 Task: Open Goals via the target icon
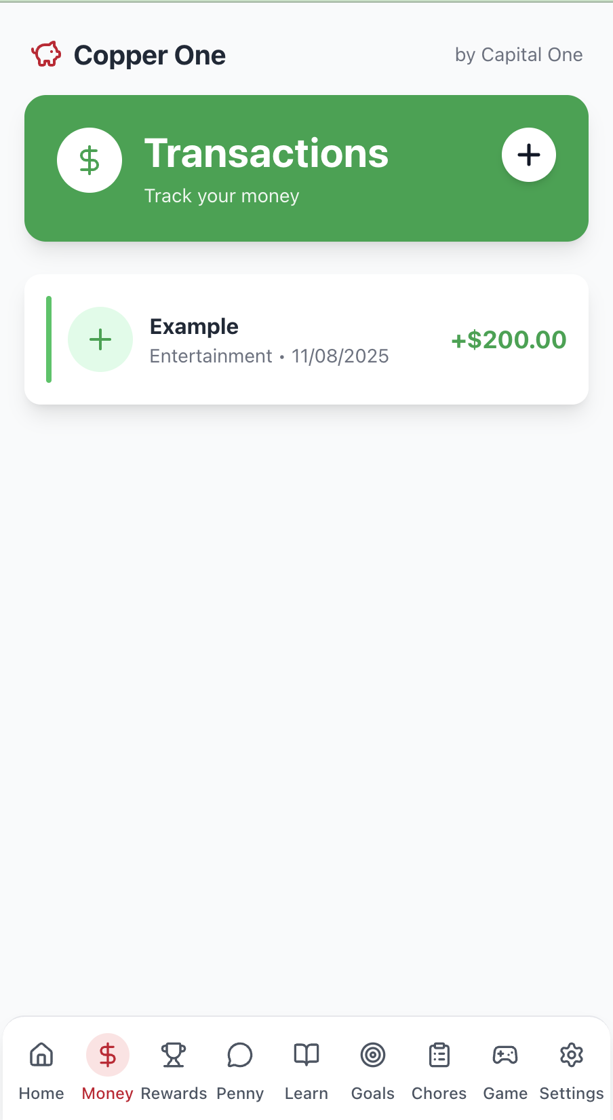[373, 1055]
